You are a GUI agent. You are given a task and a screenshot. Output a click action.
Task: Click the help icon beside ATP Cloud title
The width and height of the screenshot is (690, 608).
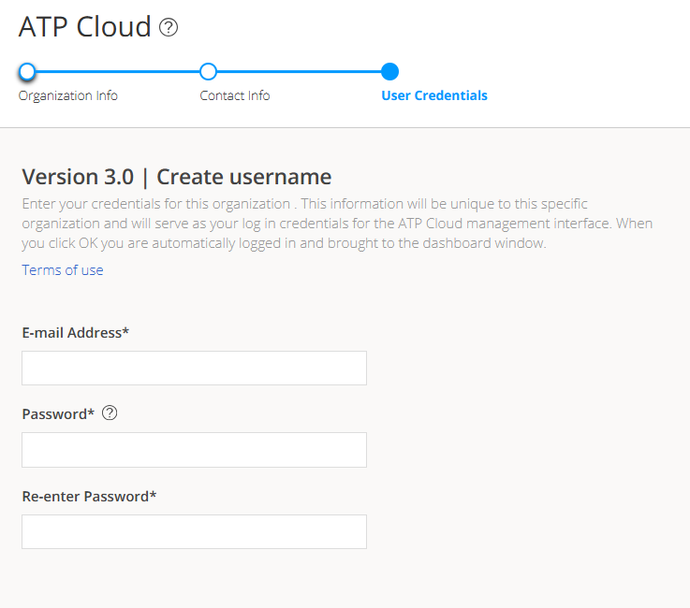tap(169, 28)
